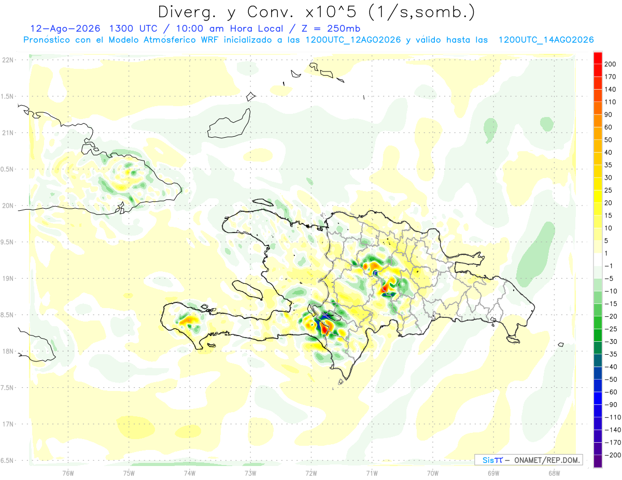Click the '7.5N' latitude label
This screenshot has height=480, width=622.
7,388
